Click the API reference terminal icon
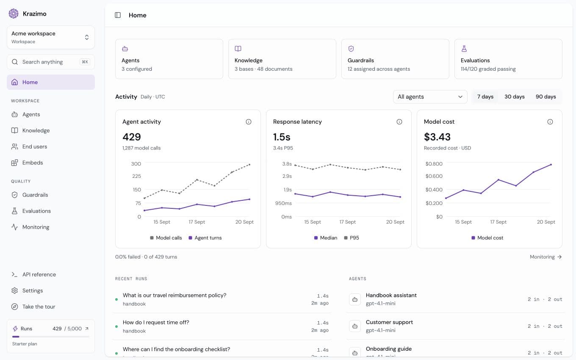The image size is (576, 360). click(x=15, y=274)
